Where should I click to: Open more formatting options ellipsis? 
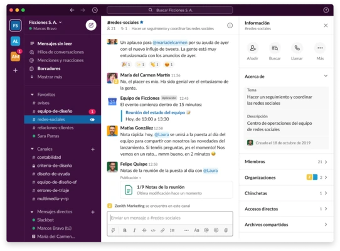pyautogui.click(x=186, y=230)
